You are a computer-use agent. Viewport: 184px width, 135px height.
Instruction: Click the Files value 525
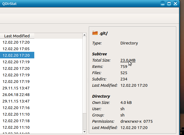(x=124, y=73)
